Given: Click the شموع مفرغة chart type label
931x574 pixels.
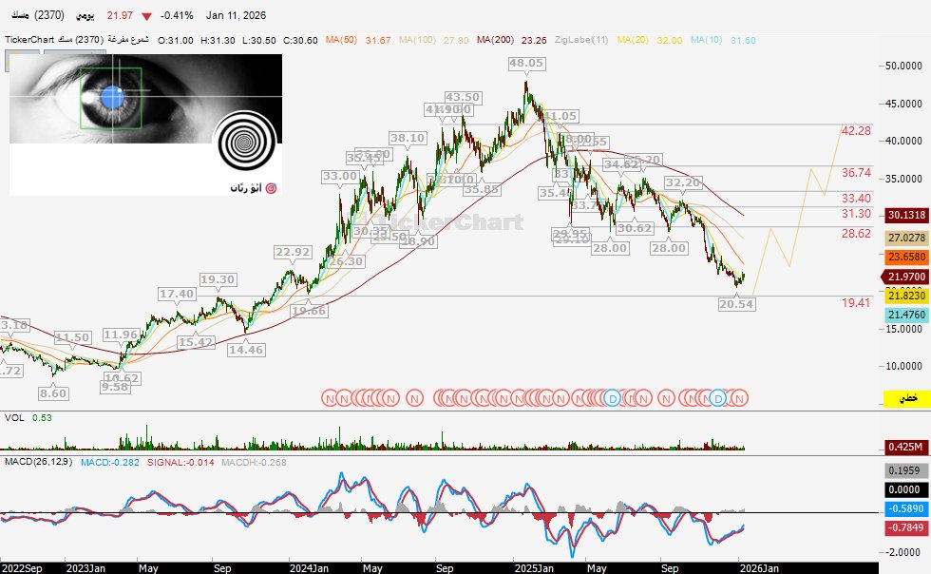Looking at the screenshot, I should pyautogui.click(x=128, y=40).
